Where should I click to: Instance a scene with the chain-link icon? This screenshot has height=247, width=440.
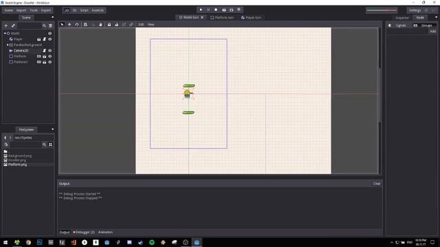pyautogui.click(x=13, y=26)
